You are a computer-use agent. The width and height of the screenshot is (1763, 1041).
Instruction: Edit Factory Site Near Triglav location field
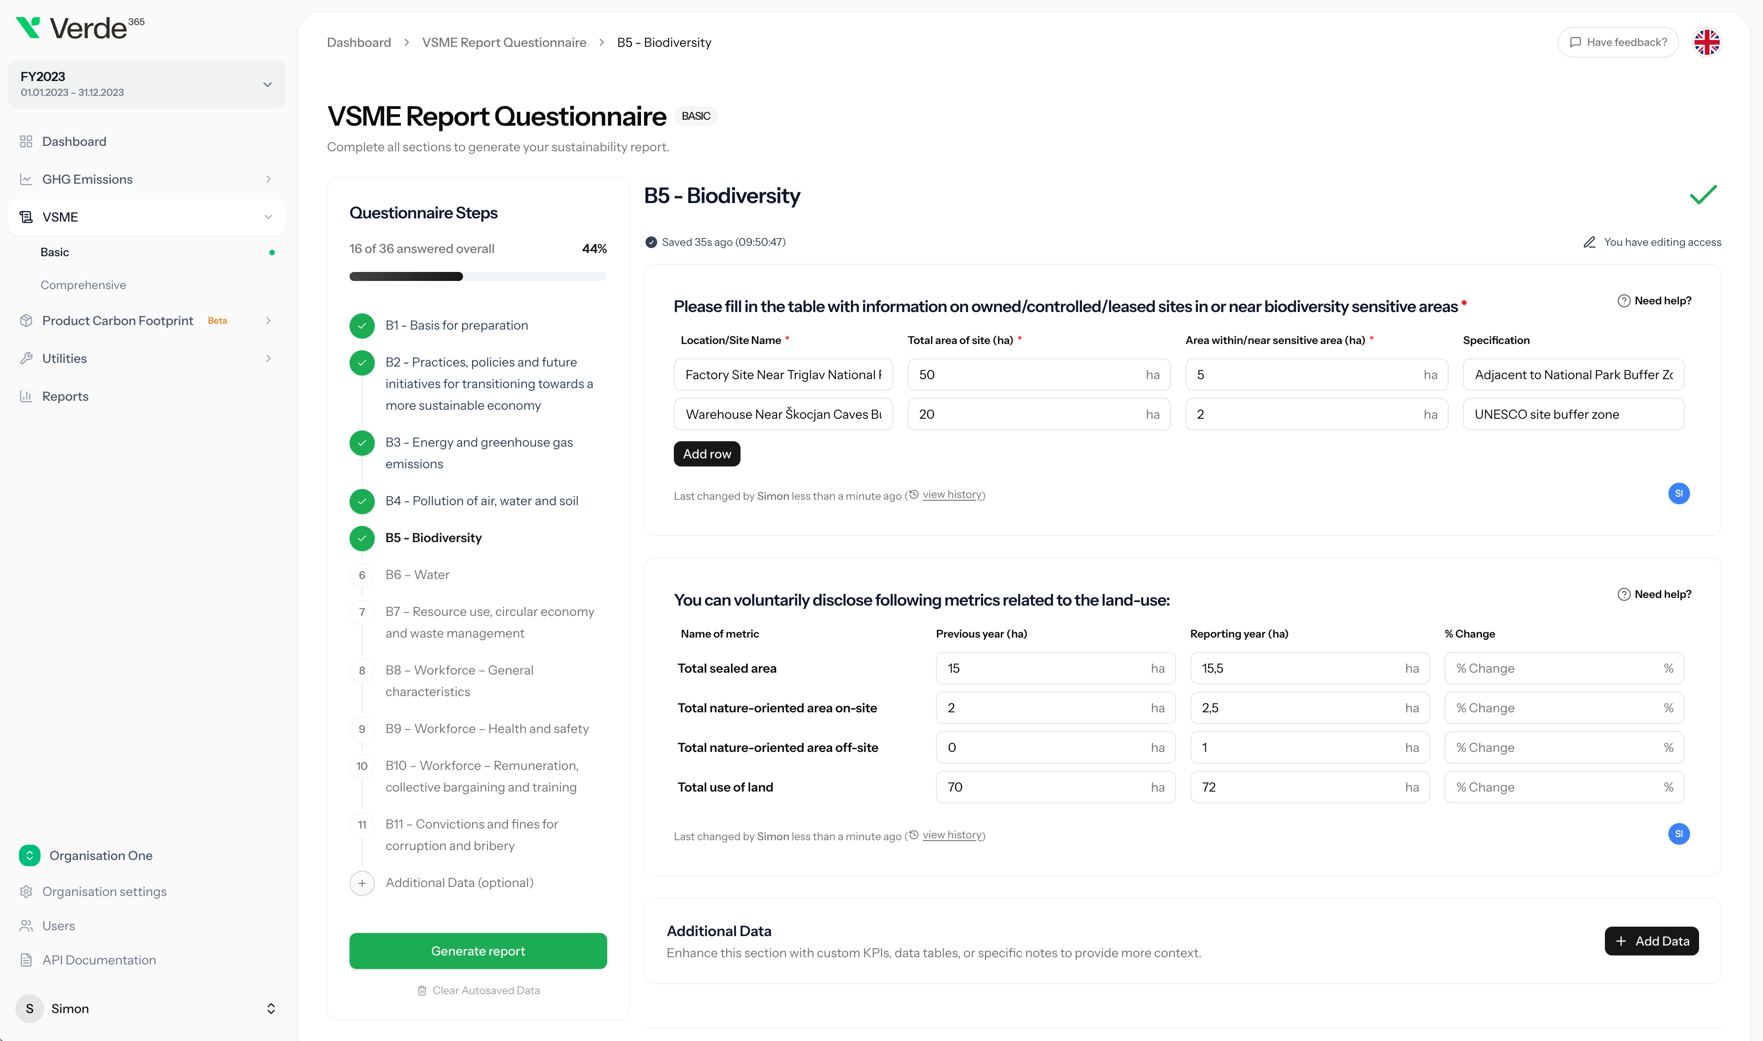click(x=783, y=375)
